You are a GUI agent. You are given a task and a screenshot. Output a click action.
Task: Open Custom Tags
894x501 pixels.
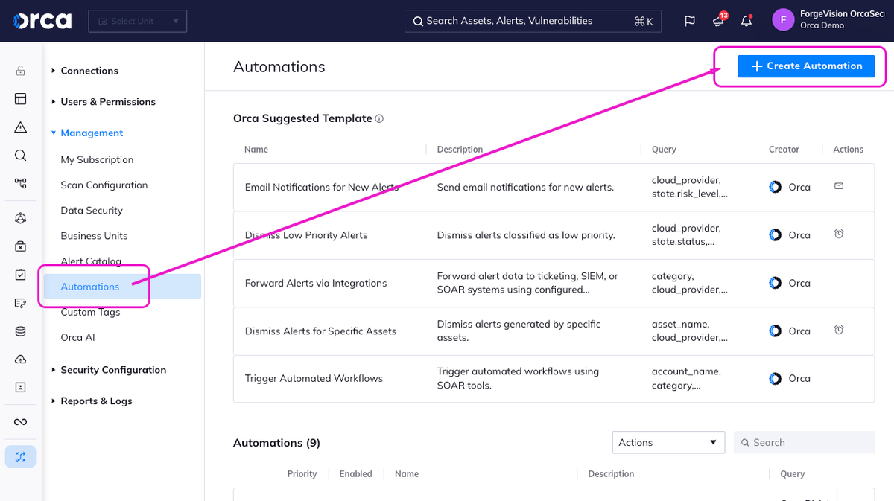90,312
